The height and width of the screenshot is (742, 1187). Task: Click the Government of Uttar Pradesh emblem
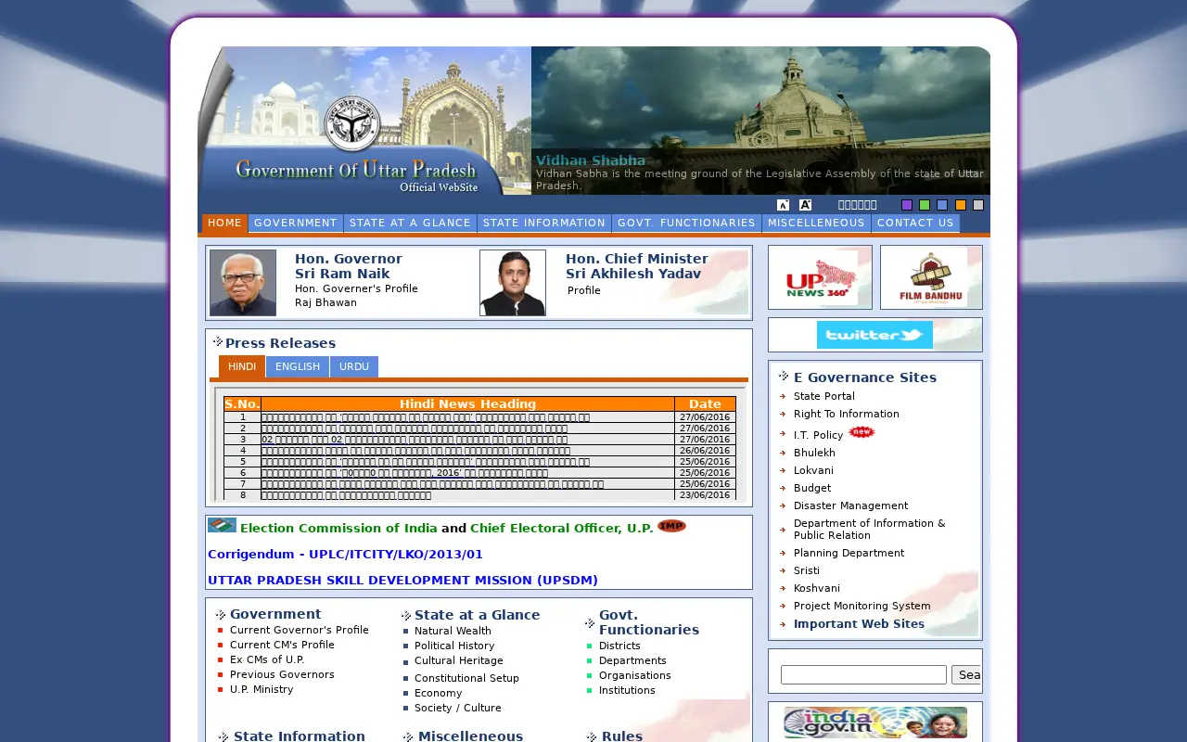click(352, 123)
